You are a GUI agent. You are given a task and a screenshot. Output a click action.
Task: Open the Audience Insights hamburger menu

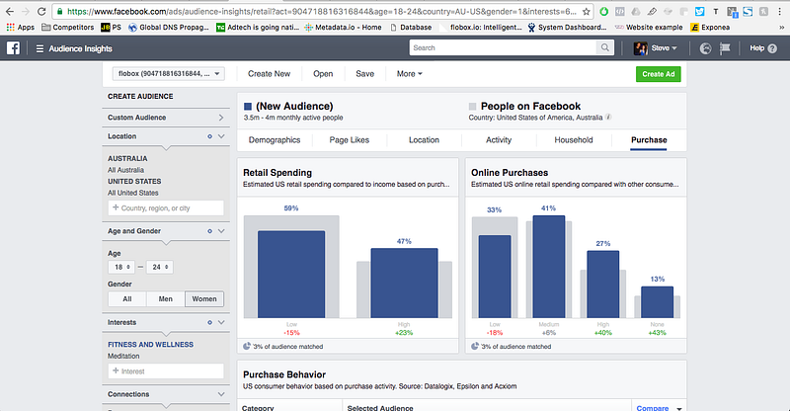(x=39, y=49)
